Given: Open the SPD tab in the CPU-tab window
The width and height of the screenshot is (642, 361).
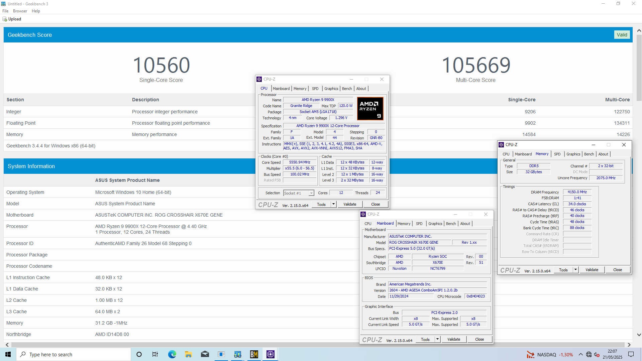Looking at the screenshot, I should 315,89.
